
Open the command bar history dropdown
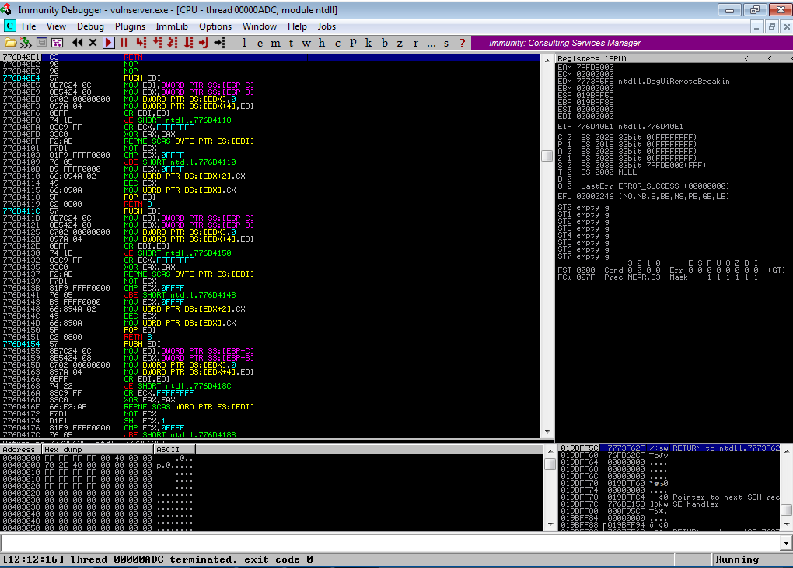pos(786,543)
